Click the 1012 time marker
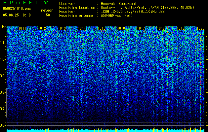Image resolution: width=208 pixels, height=132 pixels. 42,28
